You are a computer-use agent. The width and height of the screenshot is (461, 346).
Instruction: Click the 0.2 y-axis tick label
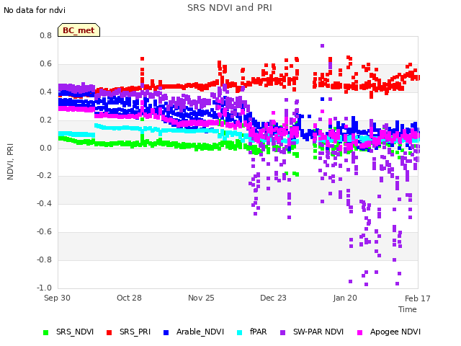click(45, 120)
